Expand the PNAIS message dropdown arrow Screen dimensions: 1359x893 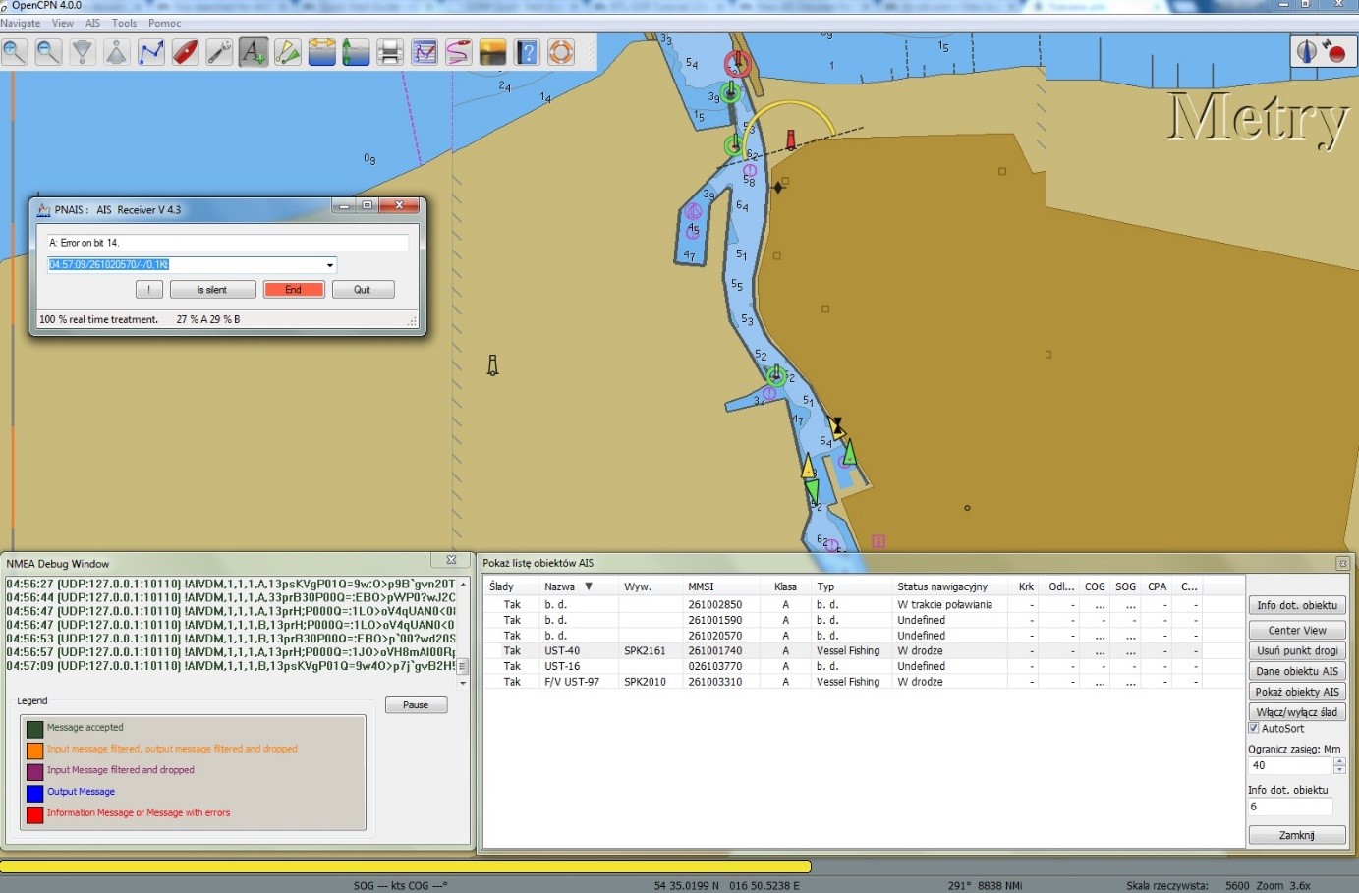pos(330,265)
